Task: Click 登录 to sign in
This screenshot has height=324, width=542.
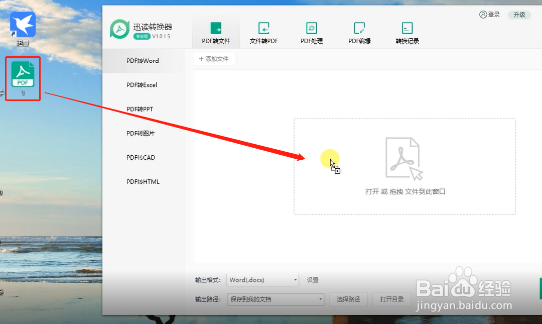Action: click(x=489, y=15)
